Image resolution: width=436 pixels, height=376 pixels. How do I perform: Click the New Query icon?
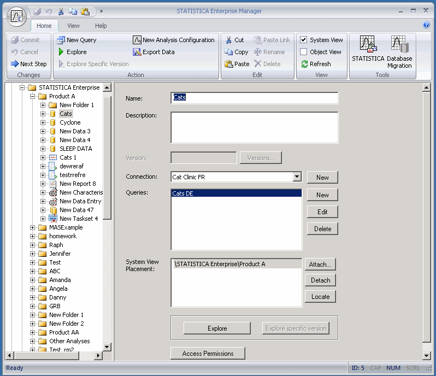tap(61, 40)
